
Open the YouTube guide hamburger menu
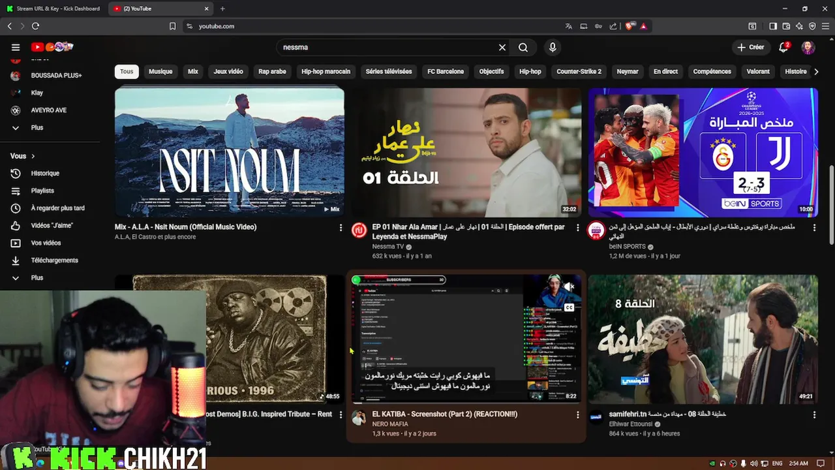tap(16, 47)
